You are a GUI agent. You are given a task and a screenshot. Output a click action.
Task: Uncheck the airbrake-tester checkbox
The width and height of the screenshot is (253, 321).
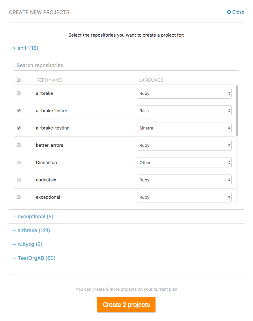(19, 110)
